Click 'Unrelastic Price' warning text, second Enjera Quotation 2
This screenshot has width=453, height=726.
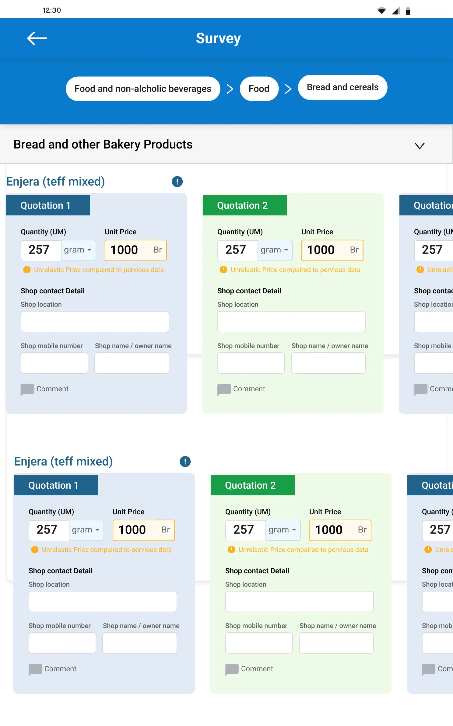pos(304,550)
